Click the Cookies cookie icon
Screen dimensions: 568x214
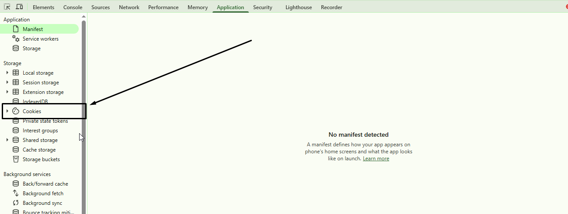pos(16,111)
